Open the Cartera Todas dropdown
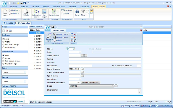This screenshot has width=173, height=108. point(25,81)
